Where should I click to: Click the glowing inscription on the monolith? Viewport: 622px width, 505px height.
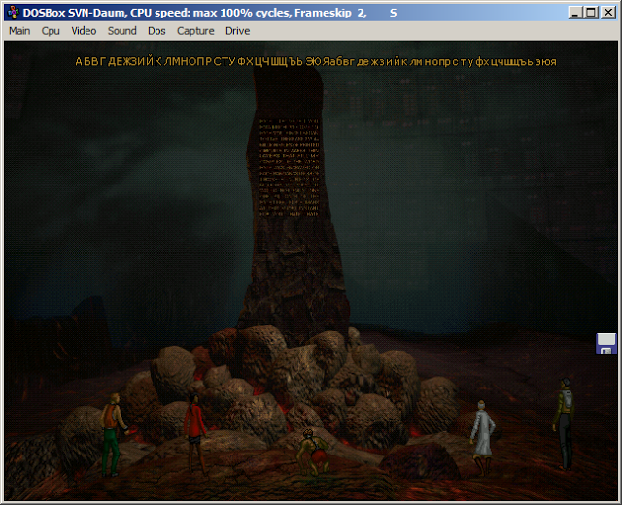click(x=289, y=167)
